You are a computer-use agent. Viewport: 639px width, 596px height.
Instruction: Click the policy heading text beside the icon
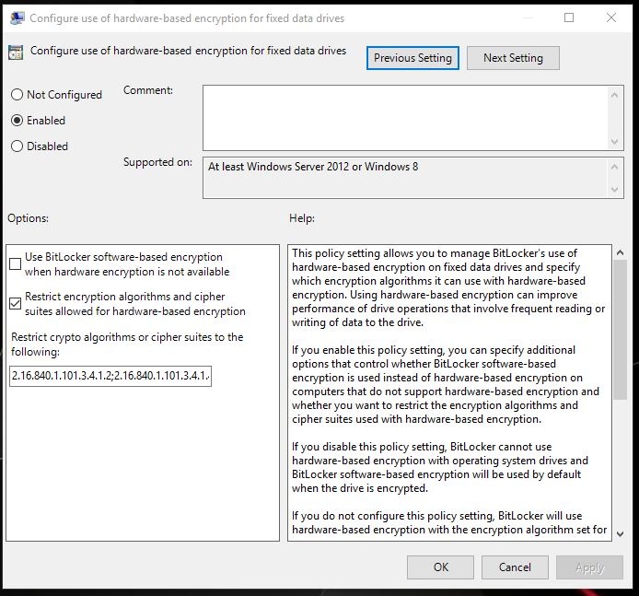point(188,51)
